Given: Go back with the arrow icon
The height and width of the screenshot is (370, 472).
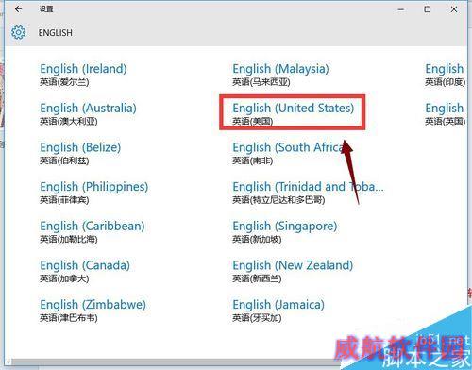Looking at the screenshot, I should [x=18, y=9].
